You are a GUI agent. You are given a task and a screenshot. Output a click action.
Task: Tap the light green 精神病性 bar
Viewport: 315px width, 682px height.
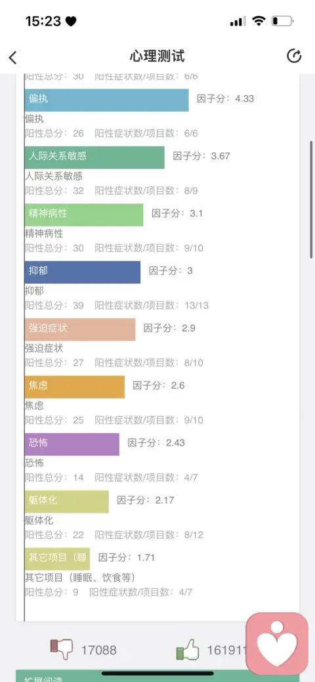point(84,215)
